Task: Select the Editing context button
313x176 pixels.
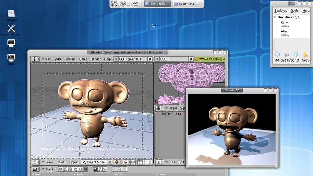Action: tap(80, 169)
